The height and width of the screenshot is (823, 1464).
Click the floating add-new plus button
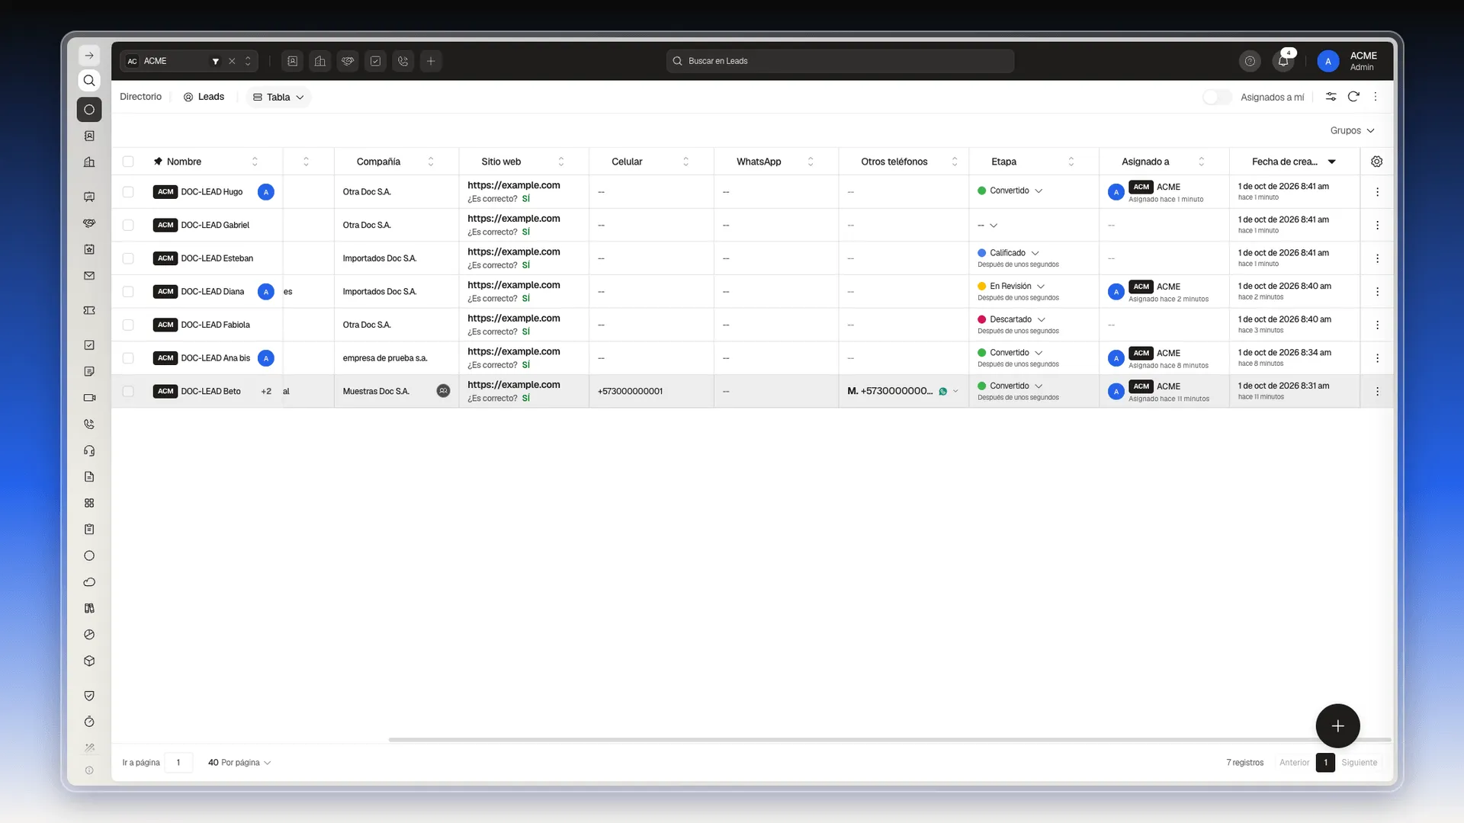tap(1337, 726)
